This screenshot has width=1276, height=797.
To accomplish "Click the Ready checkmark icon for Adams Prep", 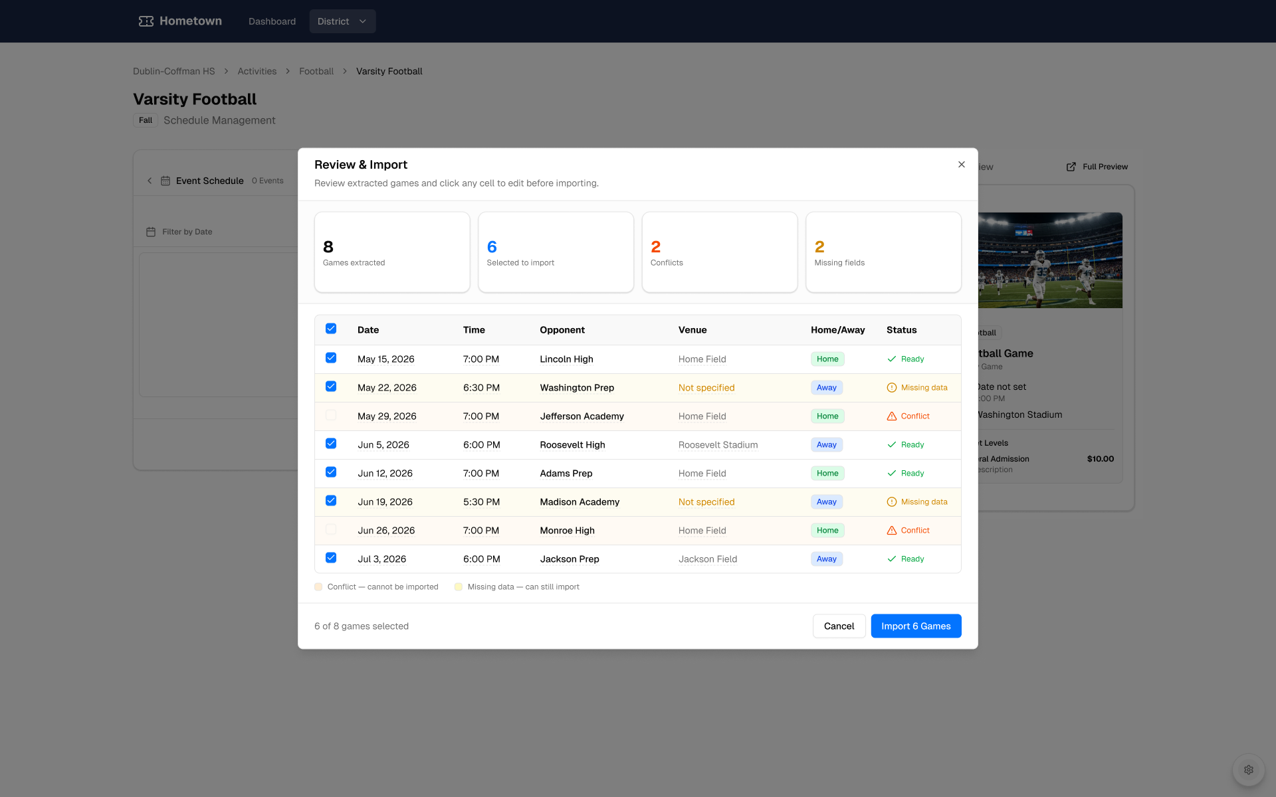I will tap(892, 474).
